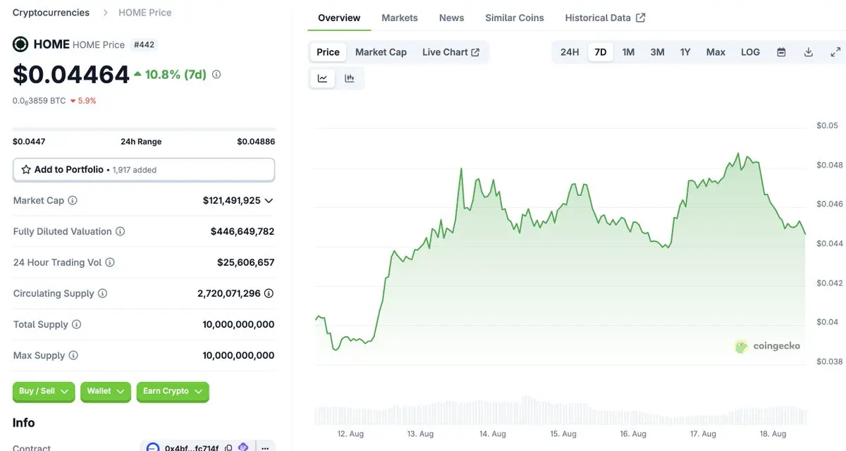Image resolution: width=846 pixels, height=451 pixels.
Task: Click the #442 rank badge
Action: [x=144, y=44]
